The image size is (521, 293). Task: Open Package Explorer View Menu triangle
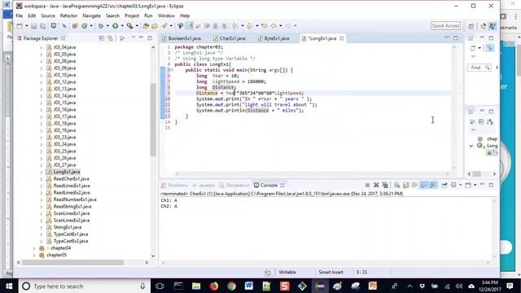(134, 37)
